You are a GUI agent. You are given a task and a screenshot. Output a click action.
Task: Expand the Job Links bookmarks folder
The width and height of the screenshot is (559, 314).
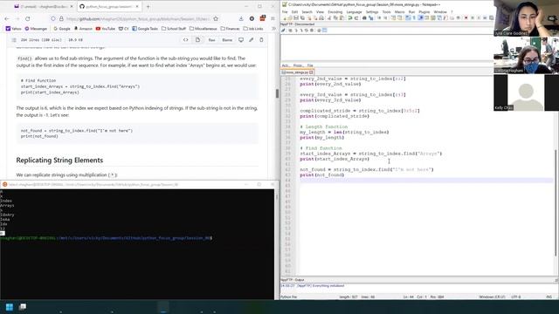253,29
